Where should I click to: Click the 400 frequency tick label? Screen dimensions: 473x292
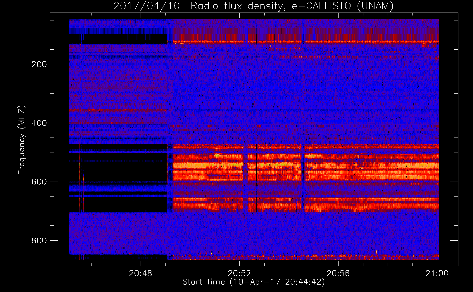39,123
